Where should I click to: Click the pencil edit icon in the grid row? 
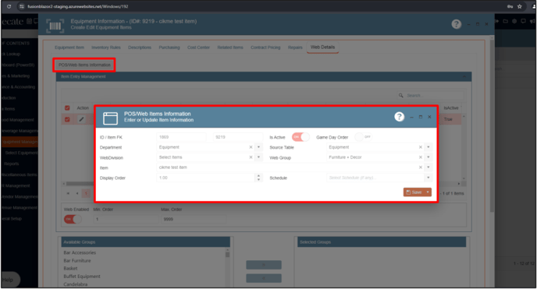(81, 119)
